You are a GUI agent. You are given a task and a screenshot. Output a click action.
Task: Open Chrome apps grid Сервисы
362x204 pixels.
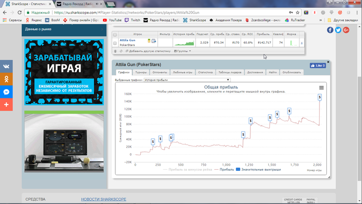coord(12,20)
